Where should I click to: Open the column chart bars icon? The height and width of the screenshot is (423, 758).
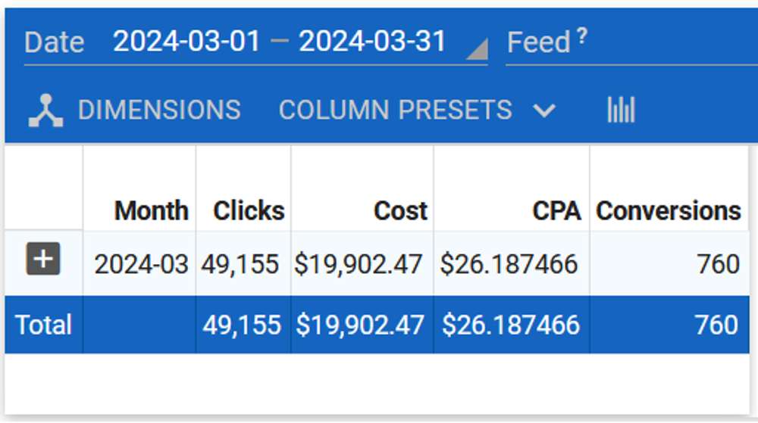click(621, 110)
